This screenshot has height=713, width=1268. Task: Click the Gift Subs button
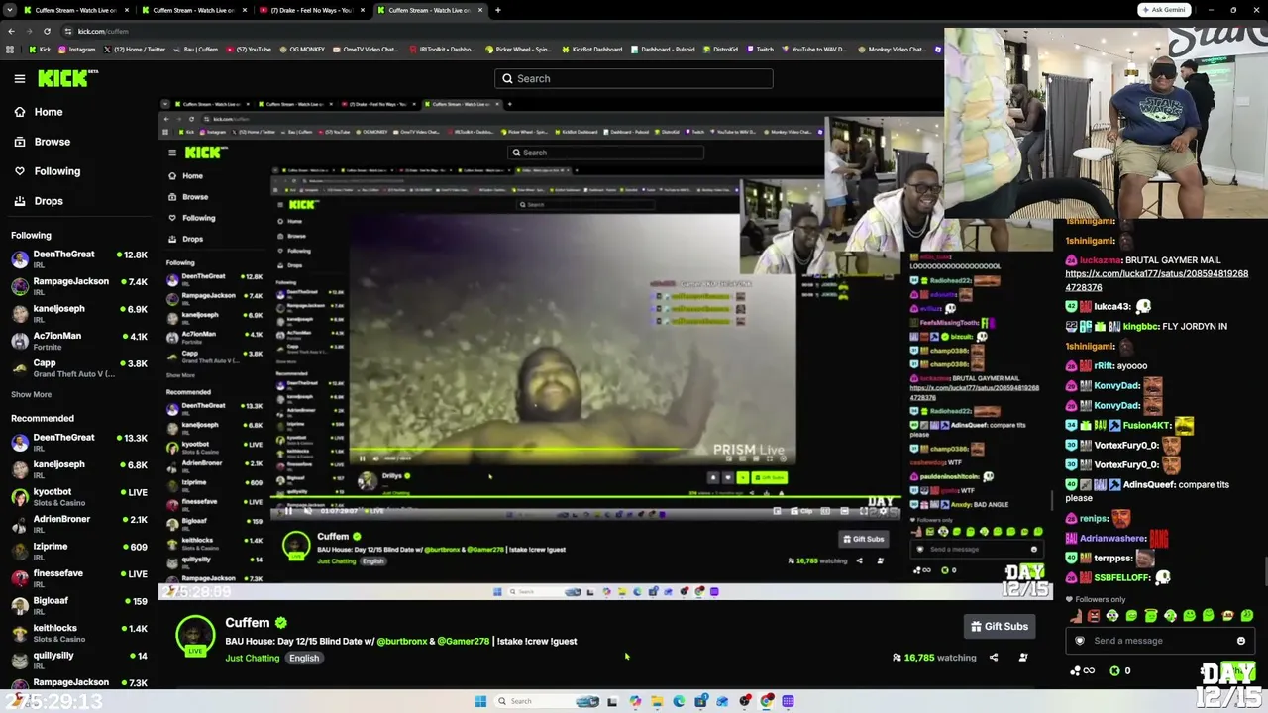coord(1000,626)
